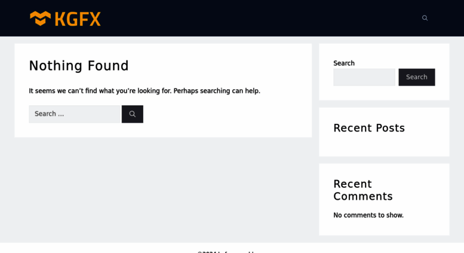Image resolution: width=464 pixels, height=253 pixels.
Task: Select the Recent Comments widget heading
Action: tap(363, 190)
